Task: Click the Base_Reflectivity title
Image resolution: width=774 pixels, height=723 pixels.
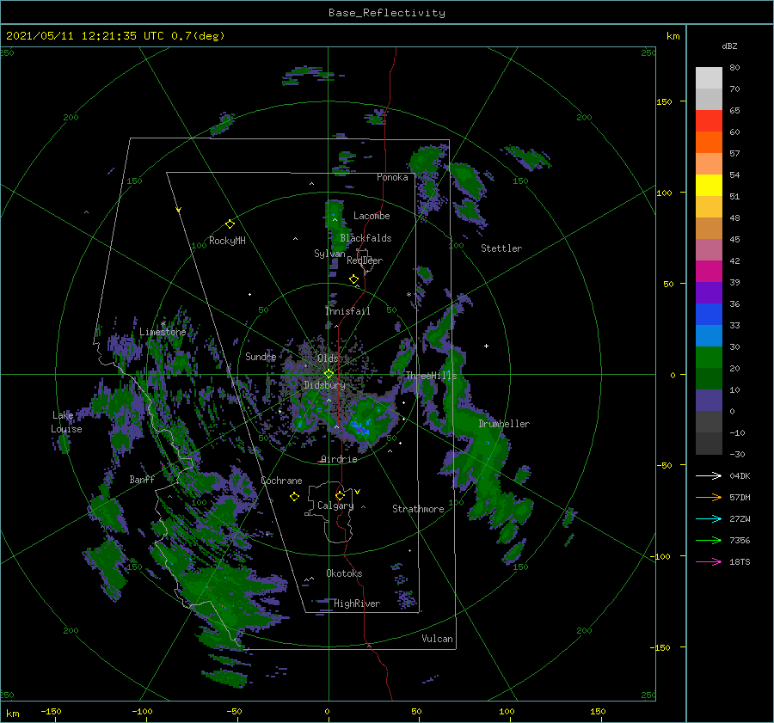Action: tap(387, 13)
